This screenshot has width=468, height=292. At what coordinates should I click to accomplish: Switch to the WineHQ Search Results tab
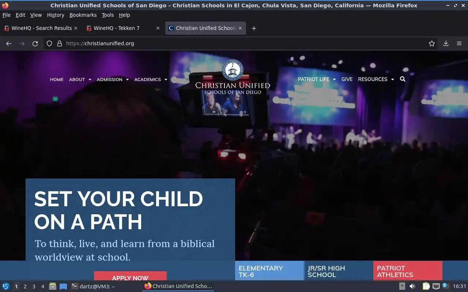point(41,28)
